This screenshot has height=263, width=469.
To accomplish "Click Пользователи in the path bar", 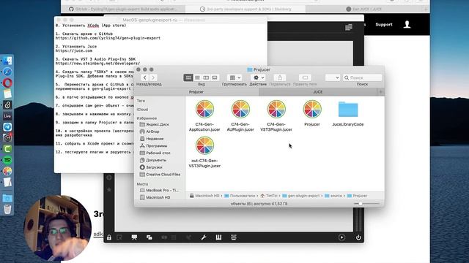I will [x=240, y=196].
